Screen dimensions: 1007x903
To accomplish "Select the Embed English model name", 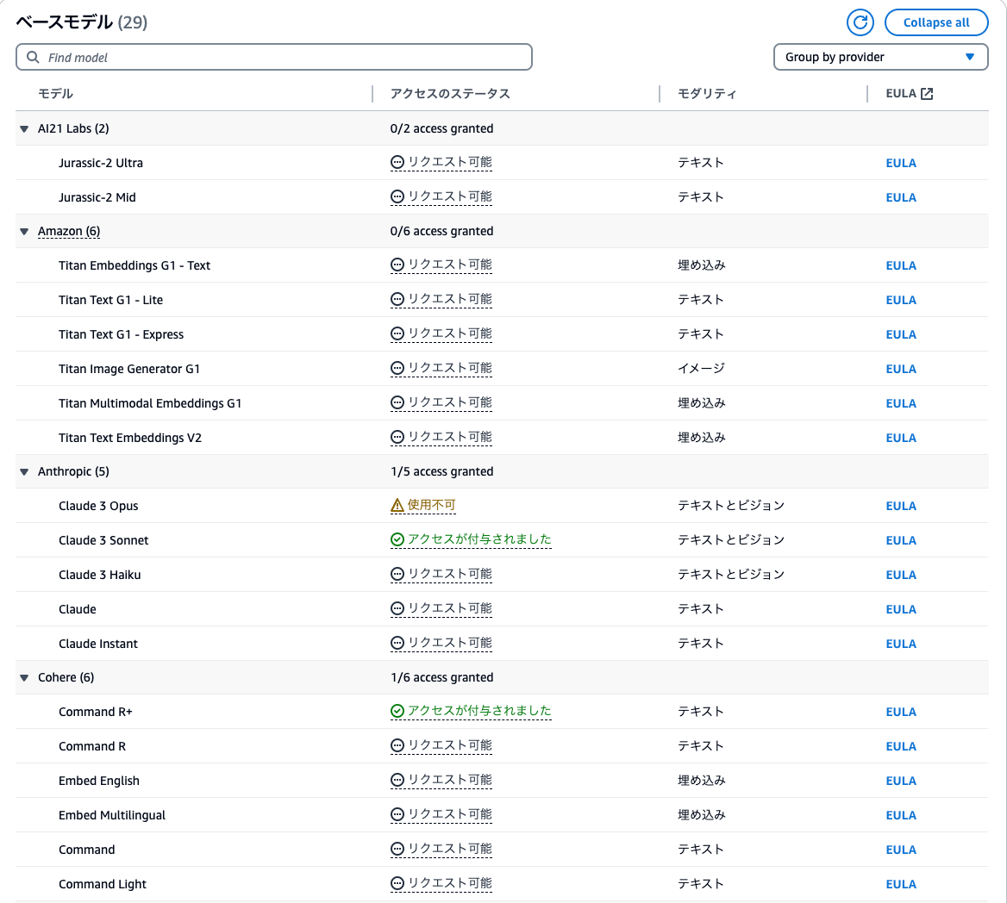I will click(x=99, y=781).
